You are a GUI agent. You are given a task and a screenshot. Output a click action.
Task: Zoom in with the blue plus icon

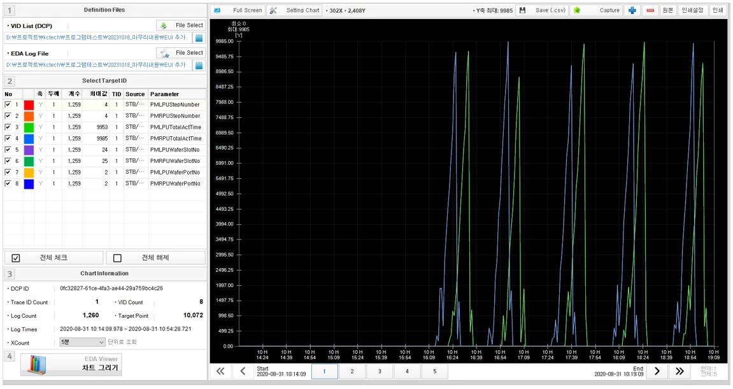(x=632, y=10)
